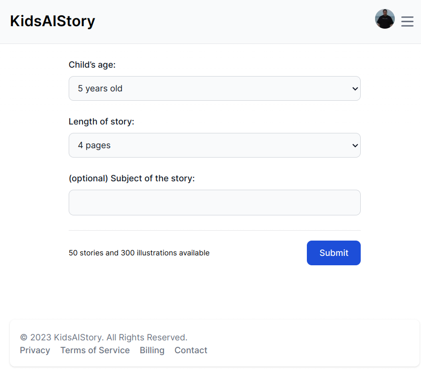
Task: Click the "Length of story:" label
Action: pyautogui.click(x=101, y=122)
